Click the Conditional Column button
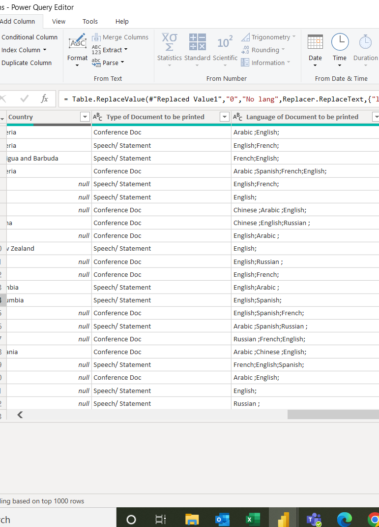The image size is (379, 527). click(x=29, y=37)
